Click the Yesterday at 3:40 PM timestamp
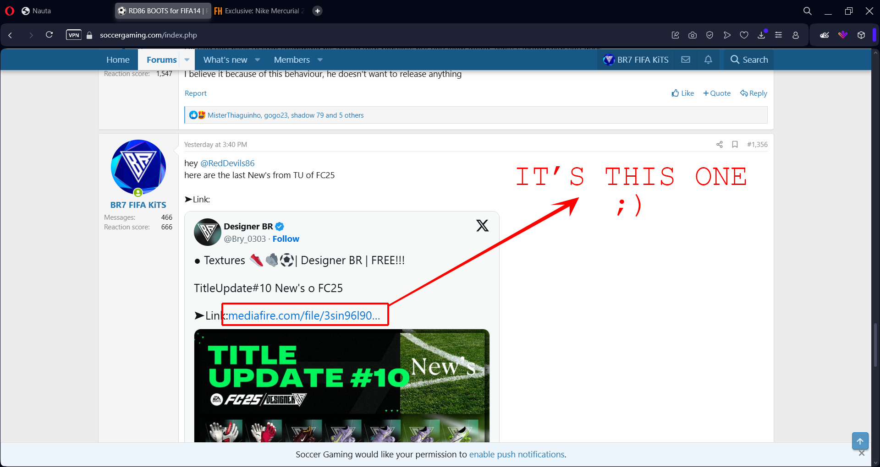 pos(215,144)
